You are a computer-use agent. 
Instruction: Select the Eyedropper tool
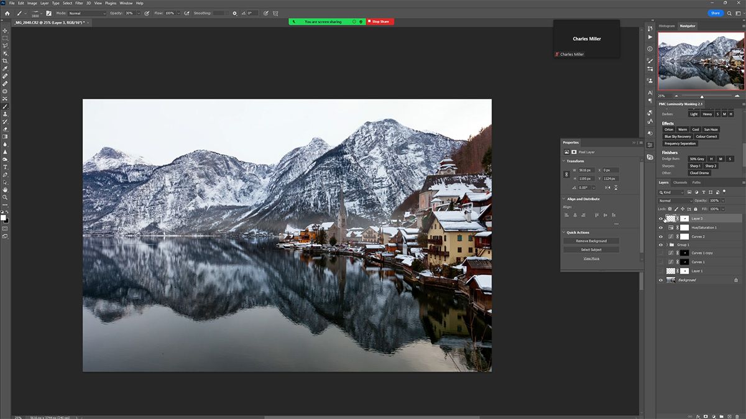click(5, 68)
